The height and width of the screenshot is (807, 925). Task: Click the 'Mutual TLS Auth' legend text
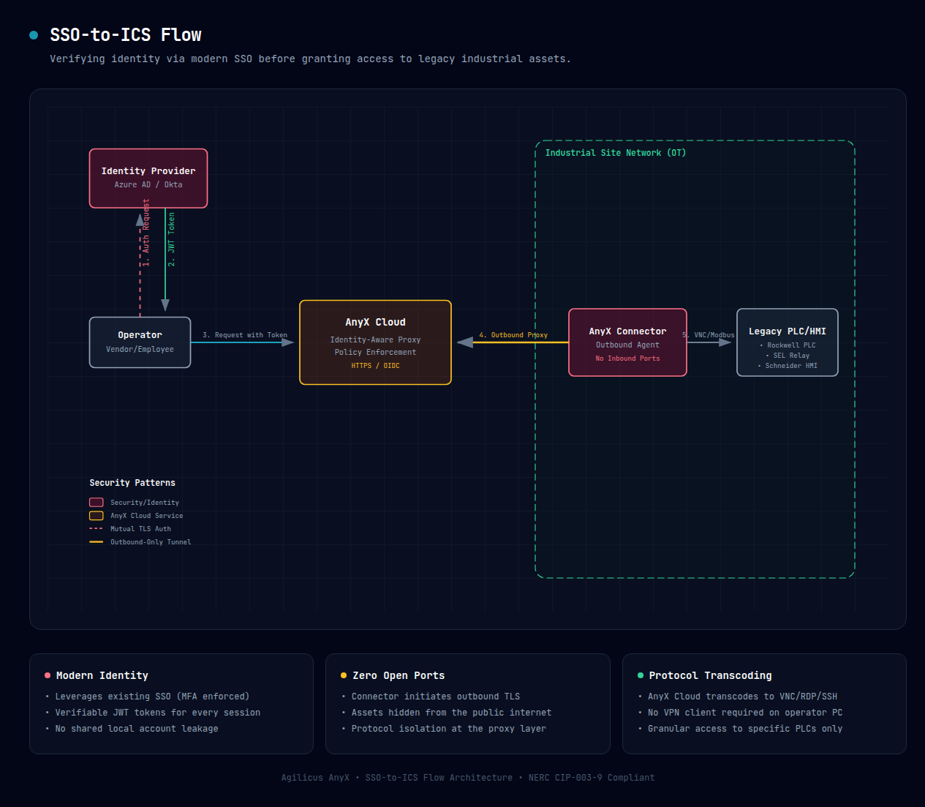click(140, 529)
